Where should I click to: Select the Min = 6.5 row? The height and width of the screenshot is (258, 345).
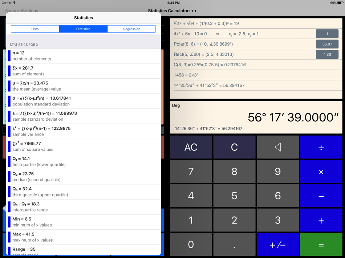[x=84, y=222]
